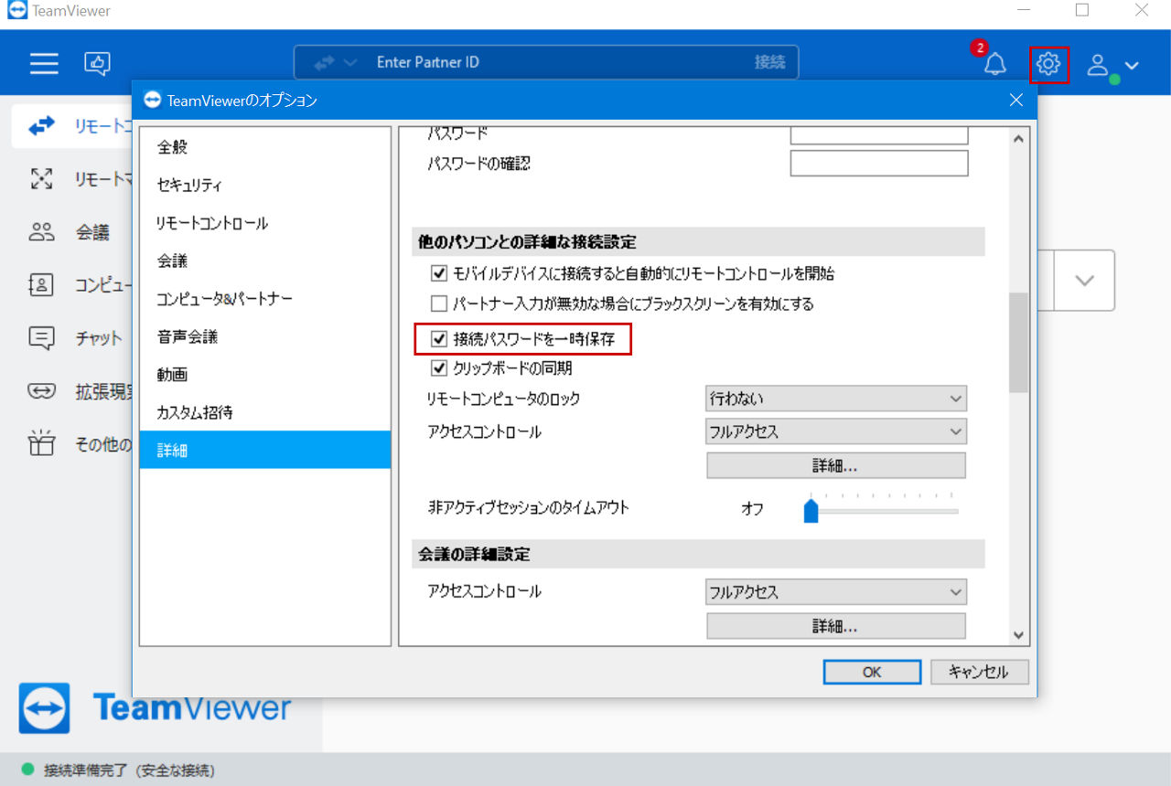This screenshot has width=1171, height=786.
Task: Click the キャンセル button
Action: [979, 672]
